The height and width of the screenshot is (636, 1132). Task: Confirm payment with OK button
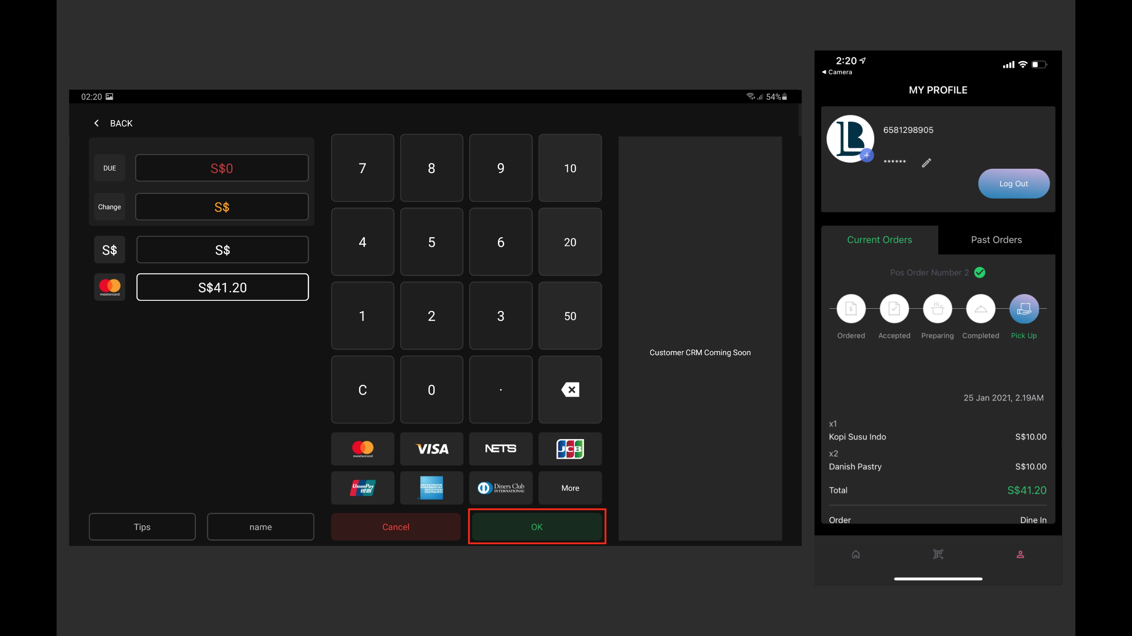click(536, 526)
